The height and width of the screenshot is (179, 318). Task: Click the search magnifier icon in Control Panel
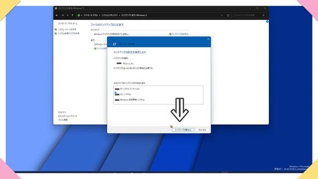point(263,15)
